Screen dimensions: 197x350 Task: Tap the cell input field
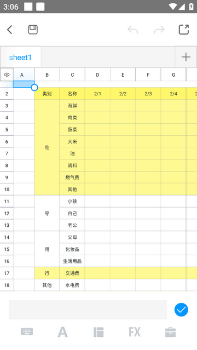coord(88,309)
